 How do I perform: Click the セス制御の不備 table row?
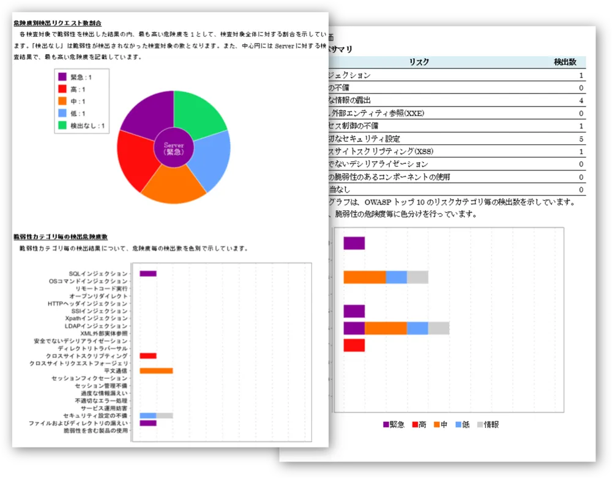[x=457, y=126]
